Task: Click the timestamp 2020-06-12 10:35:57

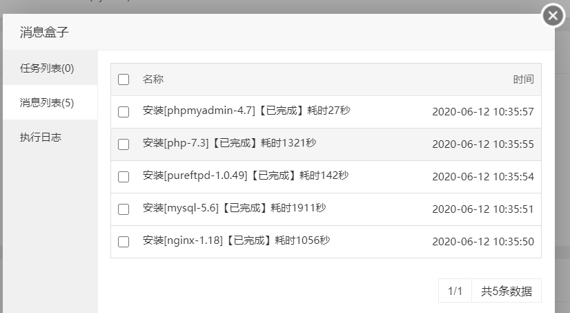Action: point(483,112)
